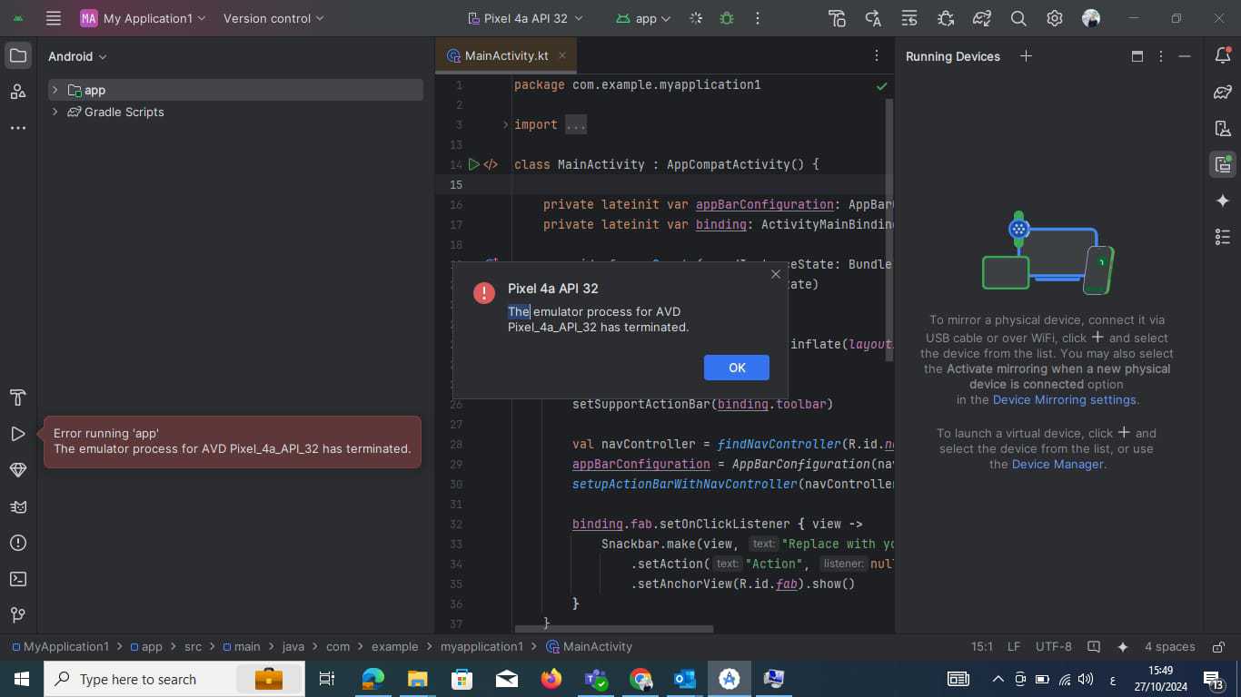
Task: Toggle the read-only lock icon in status bar
Action: click(1216, 647)
